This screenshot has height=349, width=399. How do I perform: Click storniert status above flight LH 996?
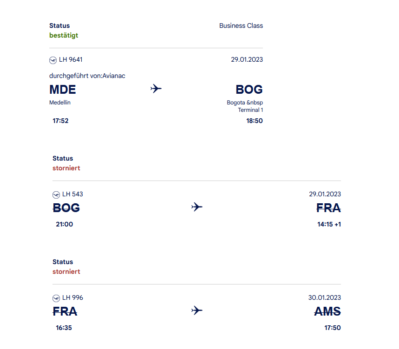click(x=66, y=271)
